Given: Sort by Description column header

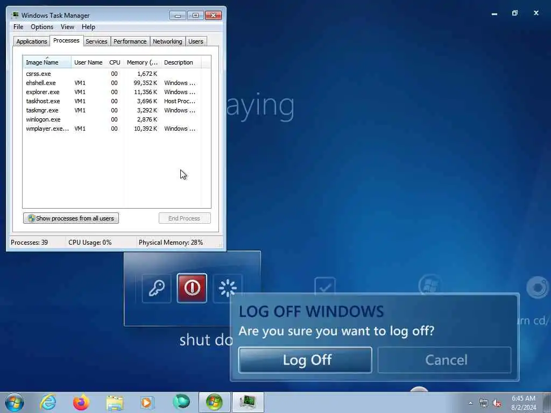Looking at the screenshot, I should pos(181,62).
